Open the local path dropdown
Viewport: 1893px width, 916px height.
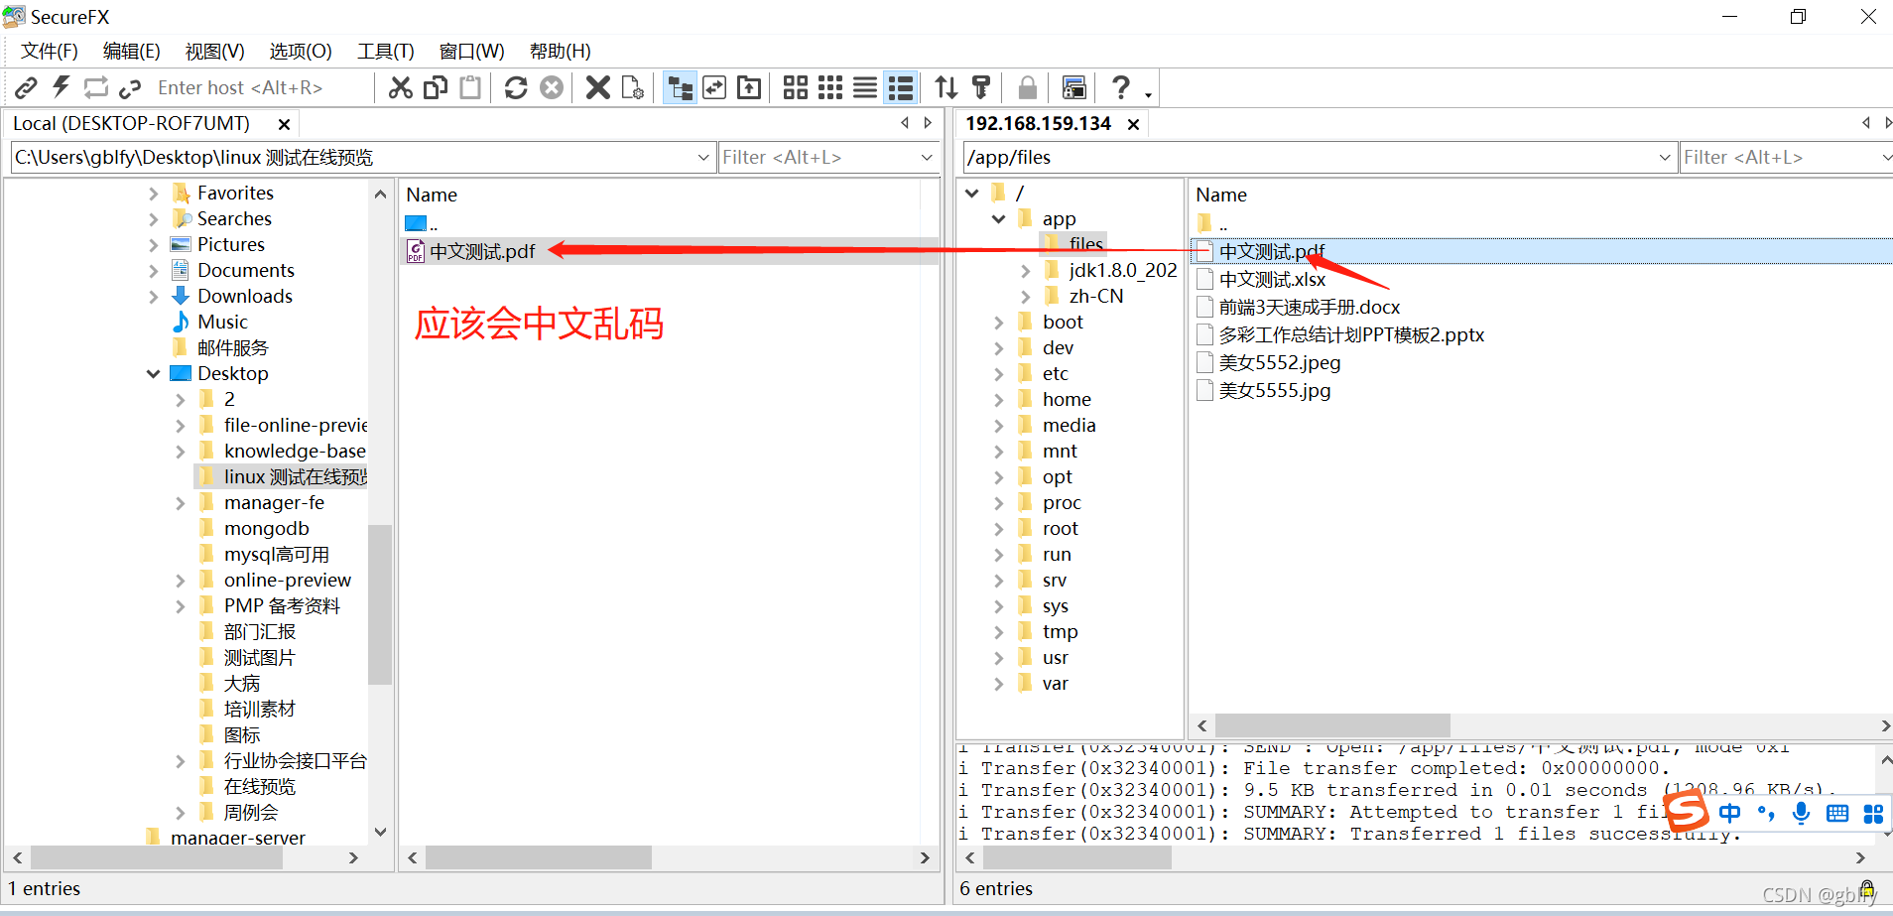(703, 157)
